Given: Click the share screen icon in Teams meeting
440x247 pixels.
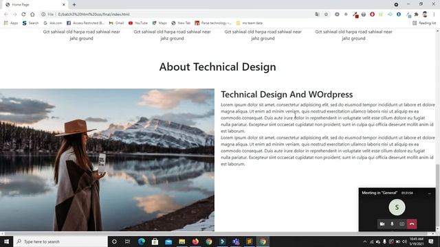Looking at the screenshot, I should coord(401,224).
